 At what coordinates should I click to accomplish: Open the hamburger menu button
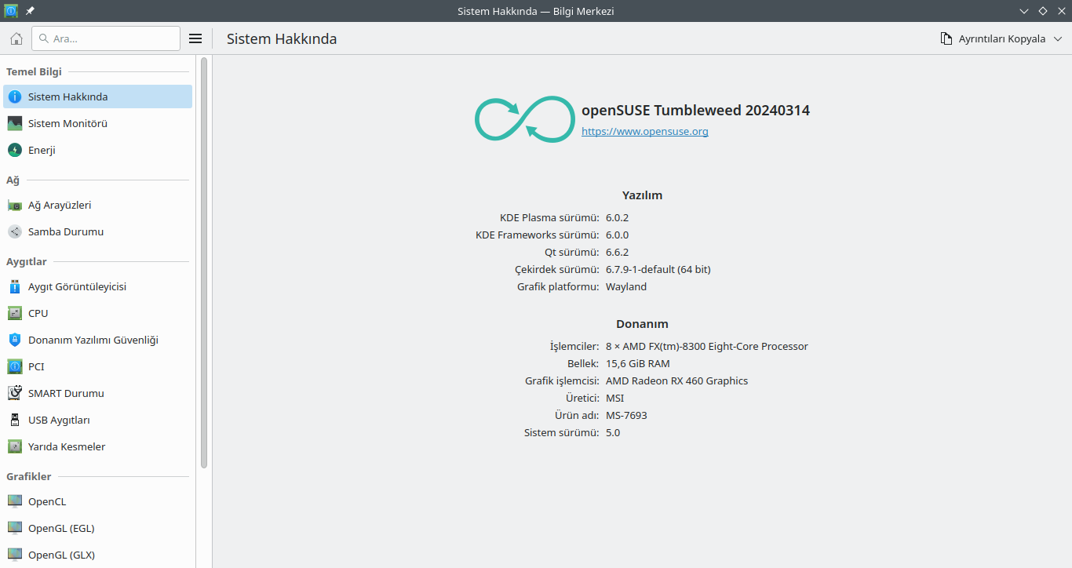pos(195,38)
